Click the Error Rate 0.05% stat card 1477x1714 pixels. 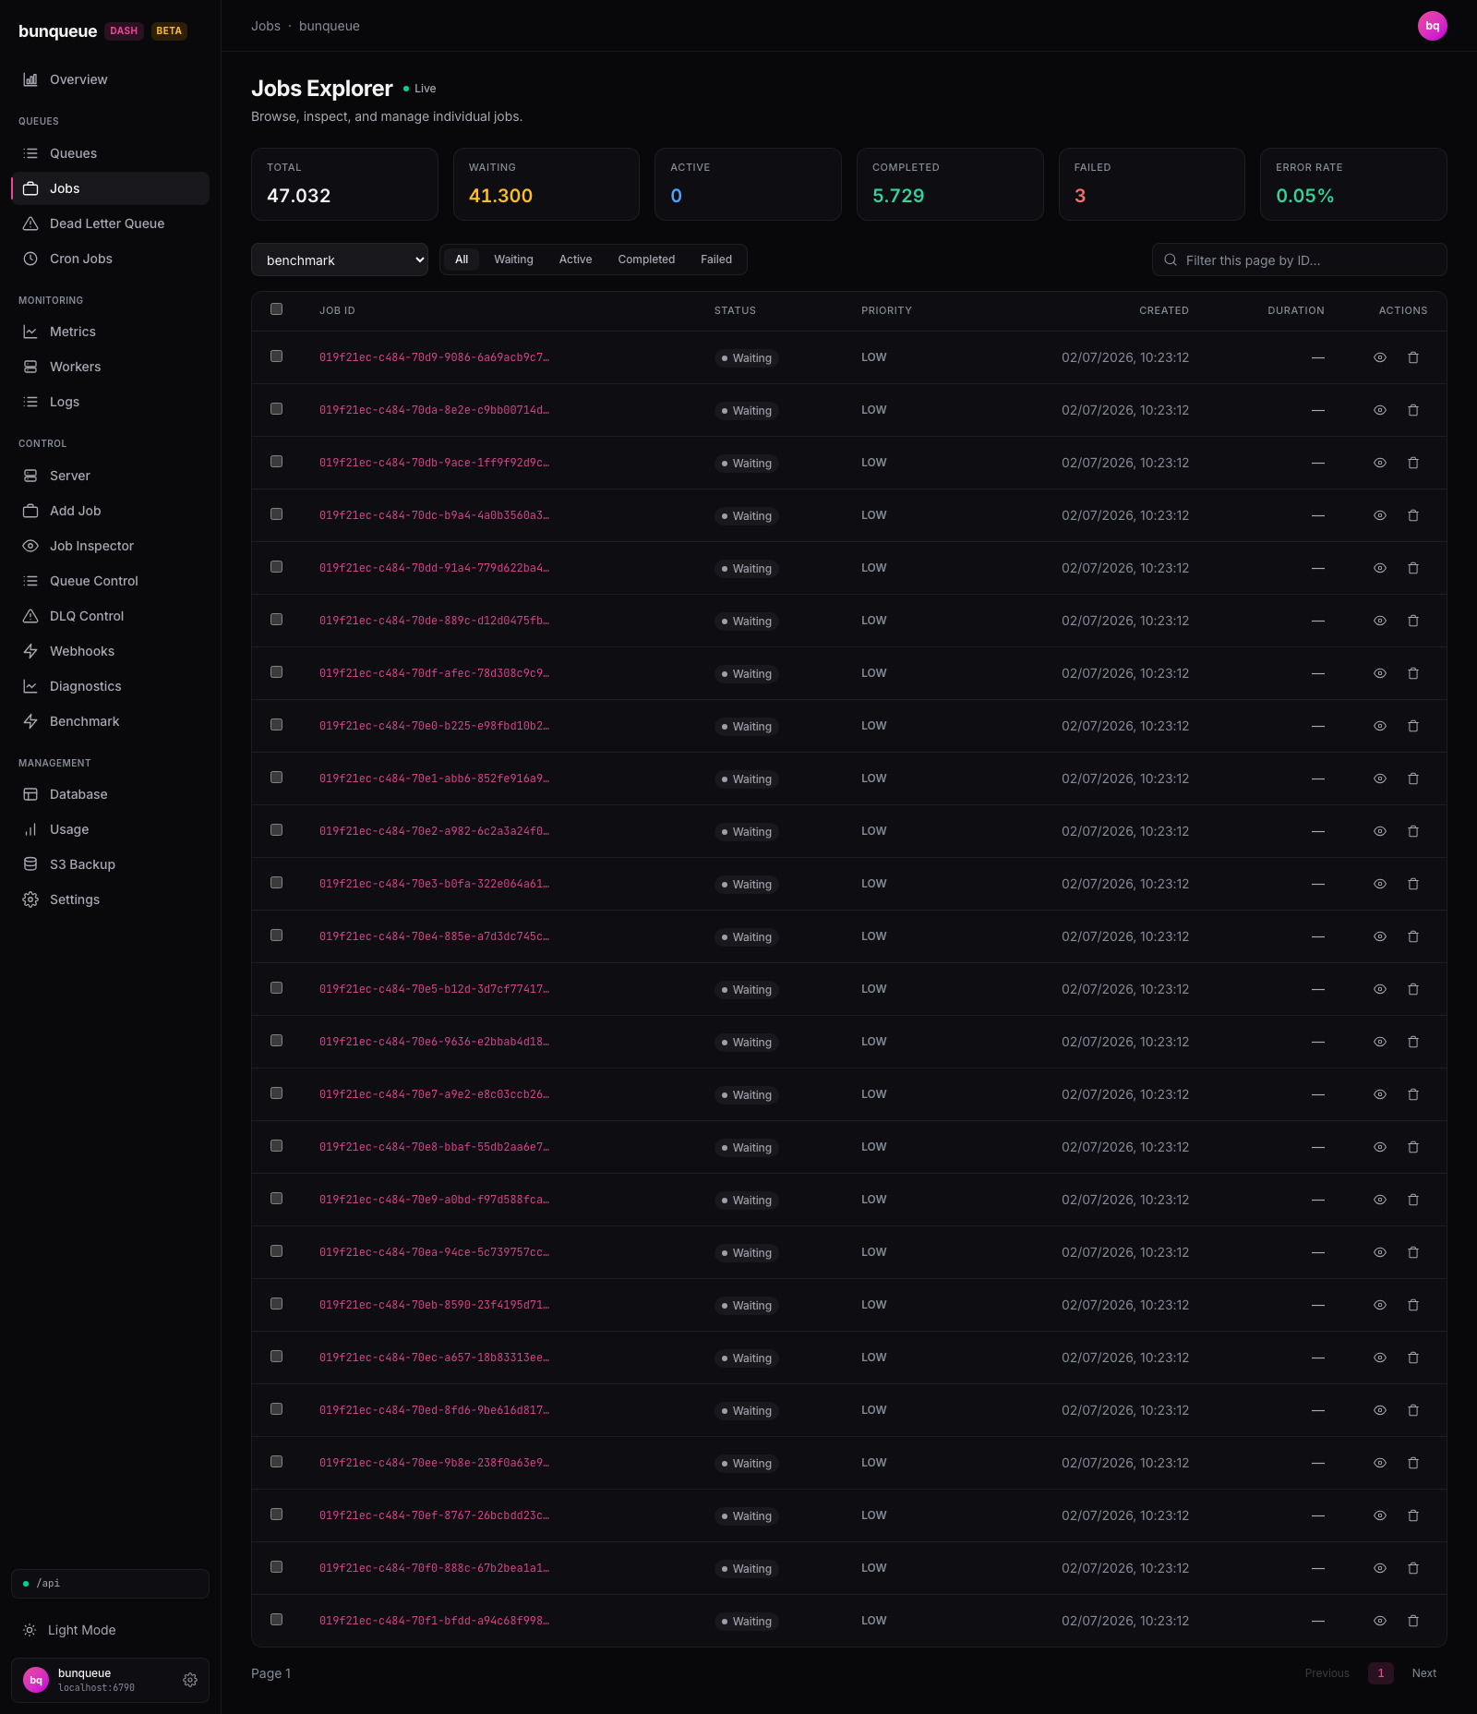coord(1353,184)
